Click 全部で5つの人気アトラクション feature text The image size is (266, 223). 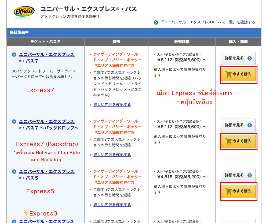point(117,192)
